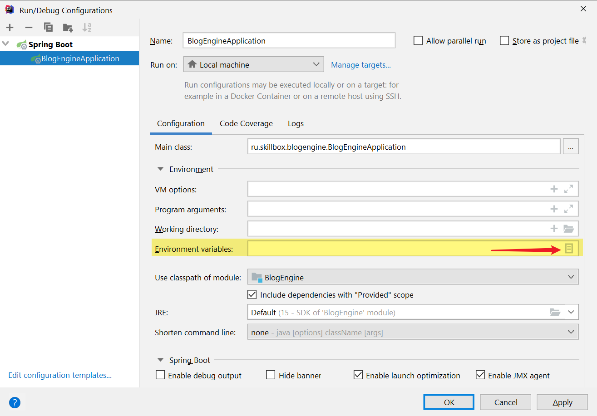
Task: Collapse the Environment section
Action: (160, 169)
